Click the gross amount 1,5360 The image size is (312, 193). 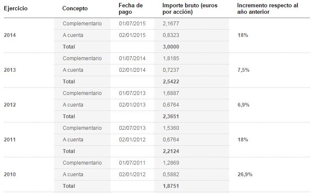pos(171,128)
